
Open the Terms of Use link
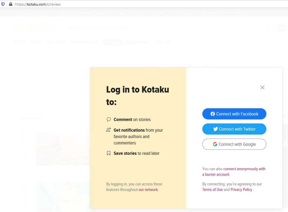212,190
